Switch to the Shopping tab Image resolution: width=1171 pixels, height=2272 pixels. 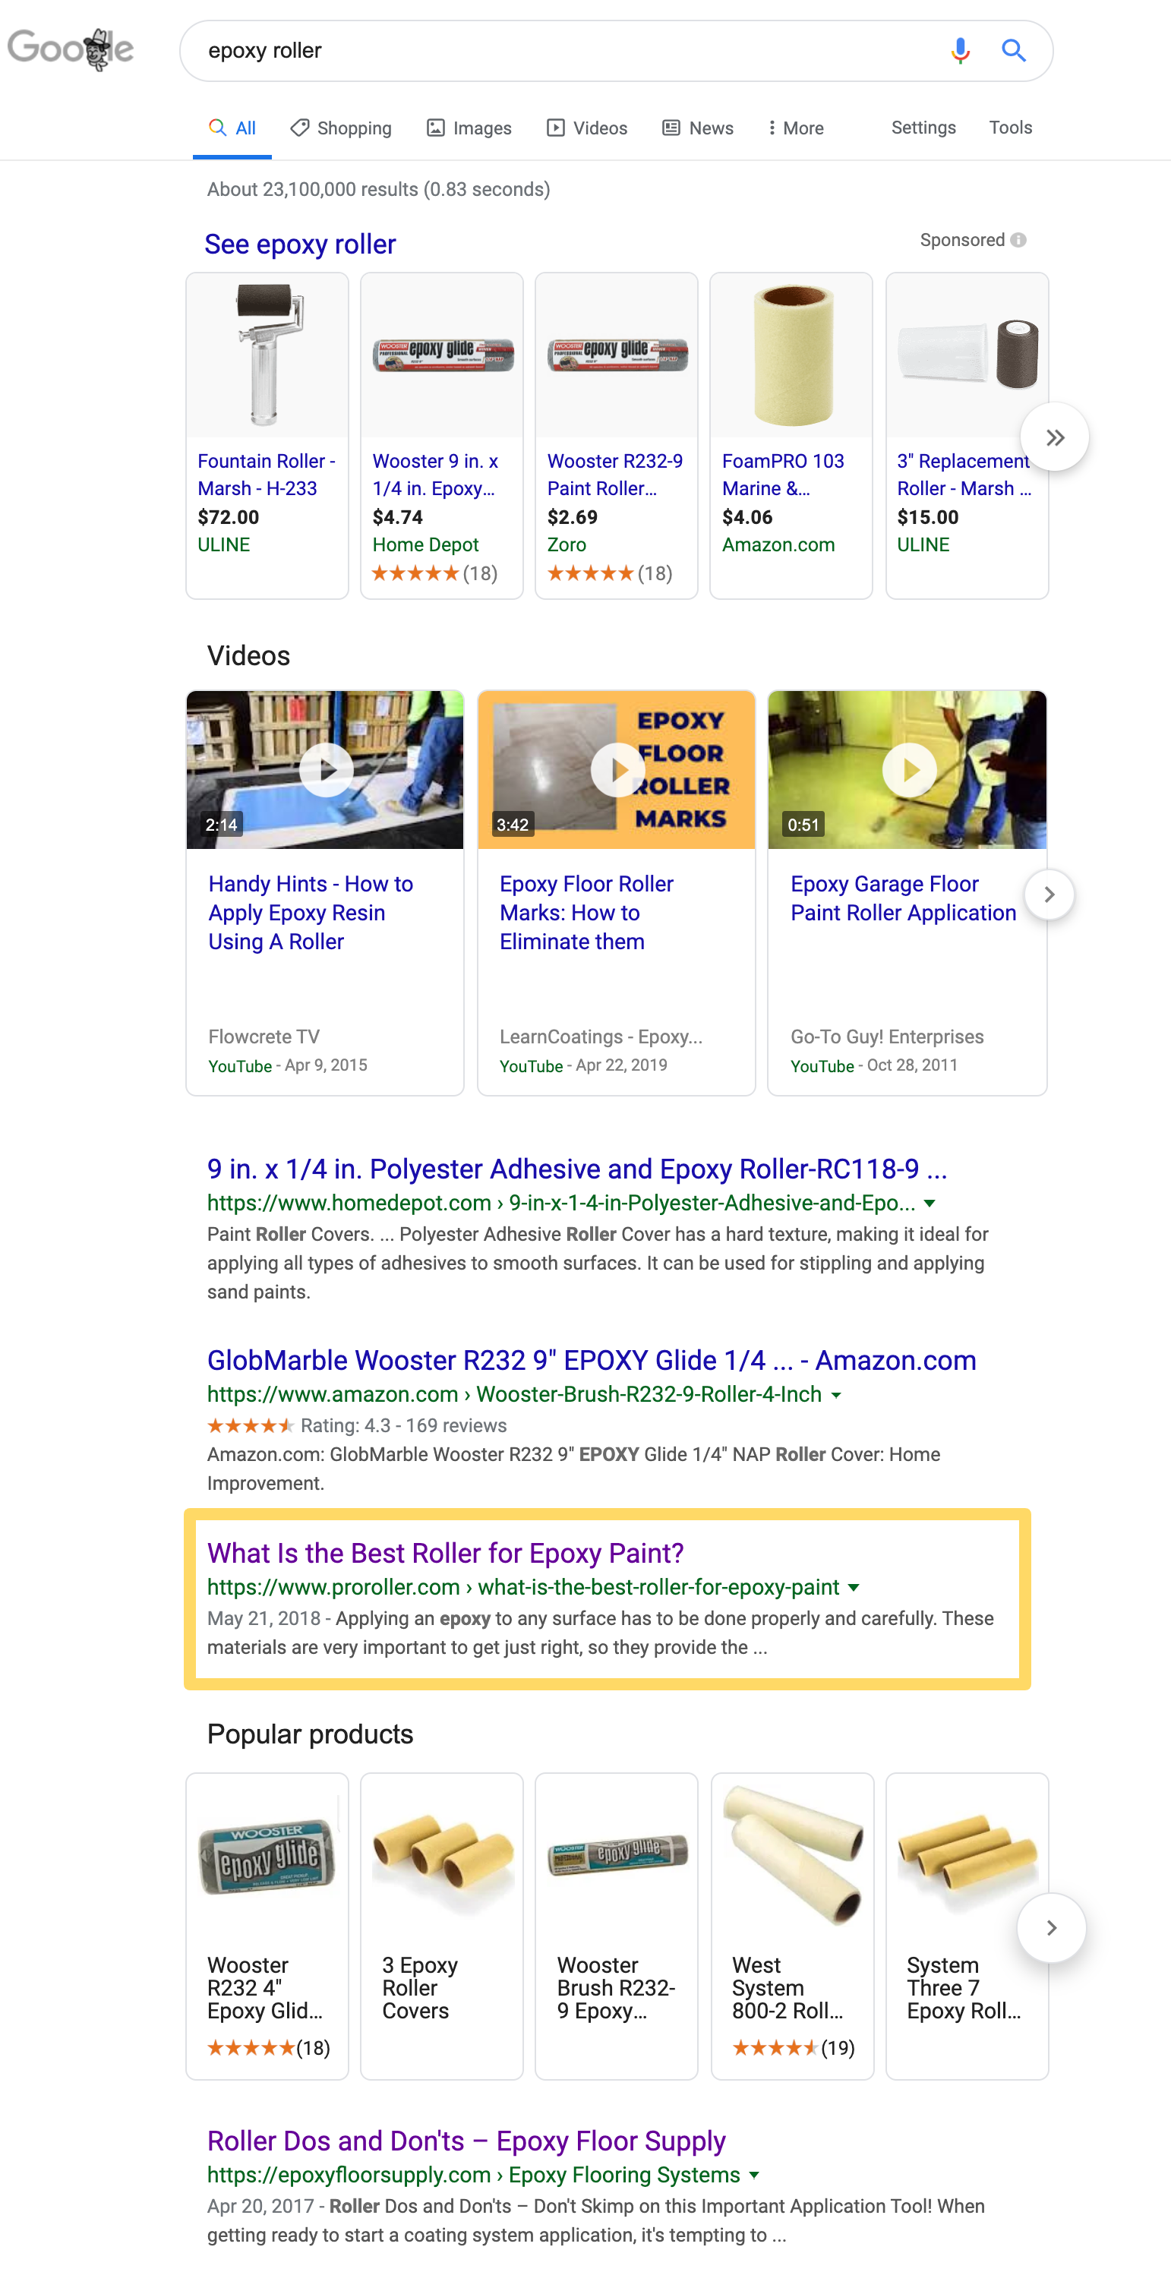[341, 128]
